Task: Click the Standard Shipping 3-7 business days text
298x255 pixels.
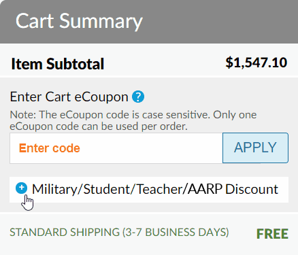Action: pyautogui.click(x=119, y=232)
